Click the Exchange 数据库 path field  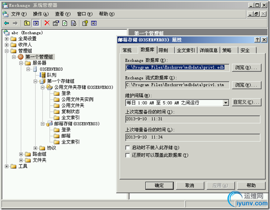[178, 68]
